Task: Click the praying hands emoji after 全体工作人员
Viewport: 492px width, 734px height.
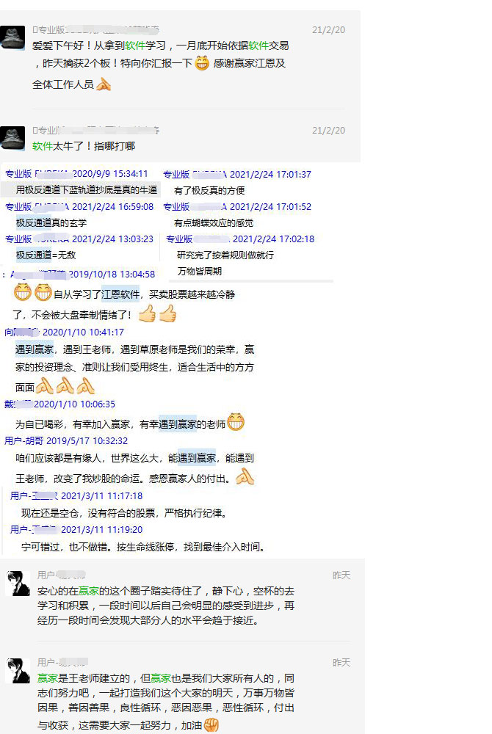Action: click(x=104, y=84)
